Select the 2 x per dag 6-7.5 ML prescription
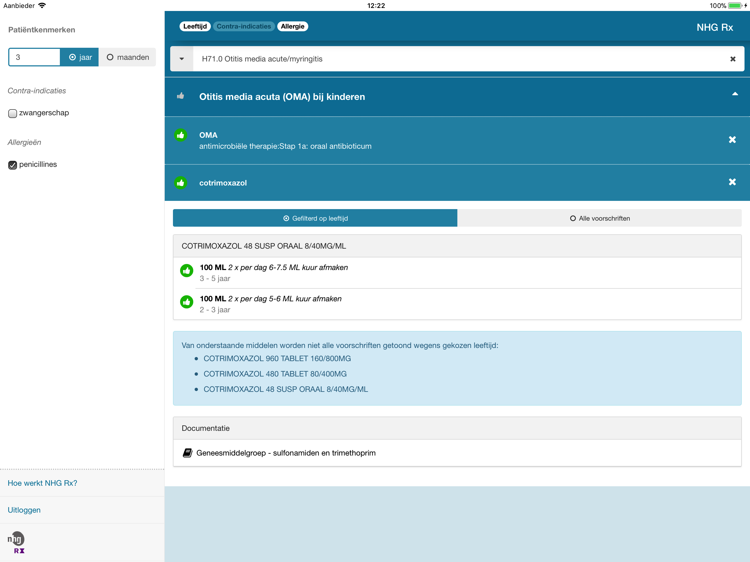 coord(457,273)
